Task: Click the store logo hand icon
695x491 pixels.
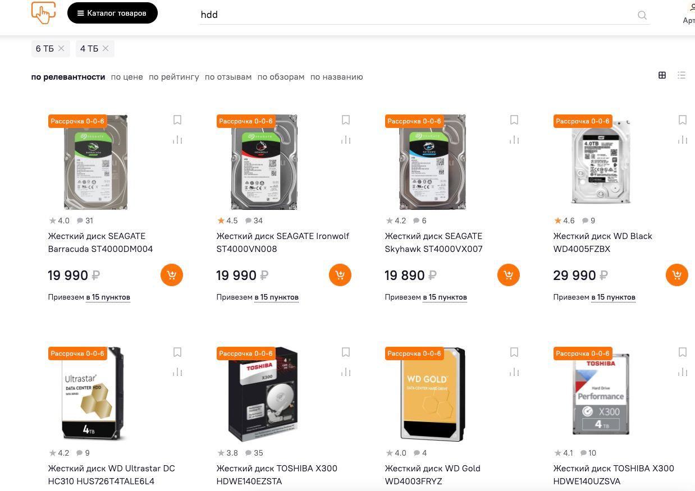Action: click(x=43, y=12)
